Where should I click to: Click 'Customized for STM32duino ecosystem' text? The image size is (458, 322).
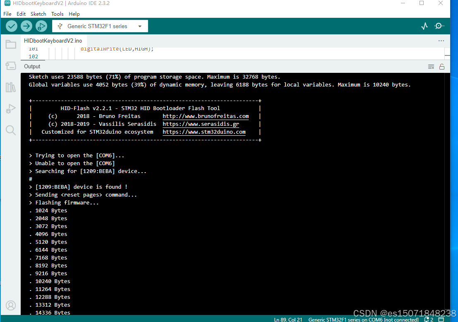pyautogui.click(x=97, y=132)
